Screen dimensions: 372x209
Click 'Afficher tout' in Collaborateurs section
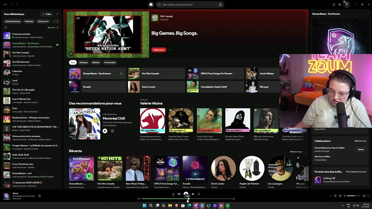(360, 141)
